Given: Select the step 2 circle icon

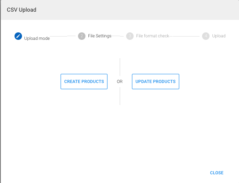Looking at the screenshot, I should pyautogui.click(x=82, y=36).
